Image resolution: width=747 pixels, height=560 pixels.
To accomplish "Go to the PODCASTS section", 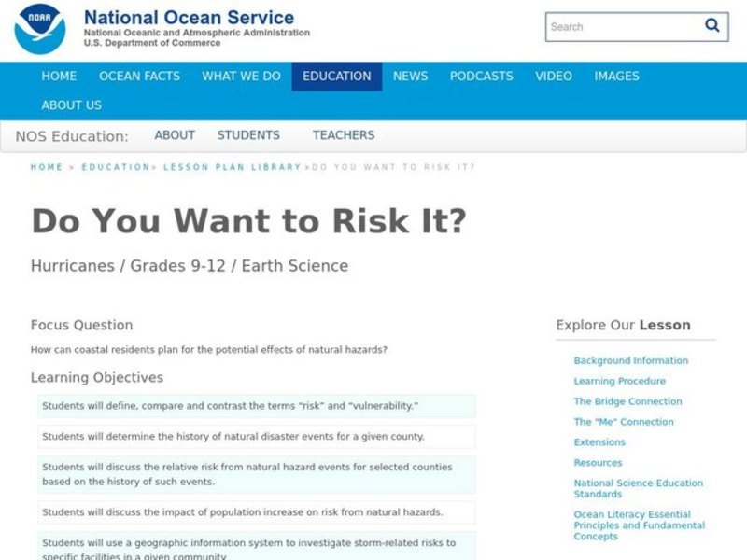I will [482, 77].
